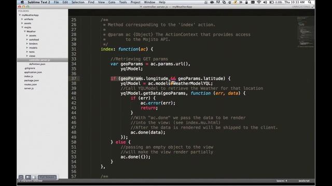Click 'ac.done({});' on line 53
This screenshot has width=332, height=186.
click(135, 157)
